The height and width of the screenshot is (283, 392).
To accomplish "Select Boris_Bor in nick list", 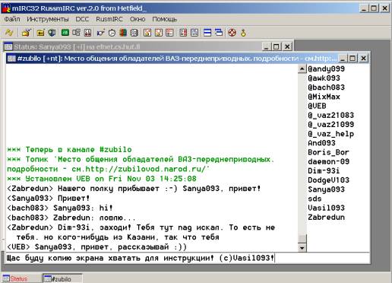I will (x=328, y=152).
